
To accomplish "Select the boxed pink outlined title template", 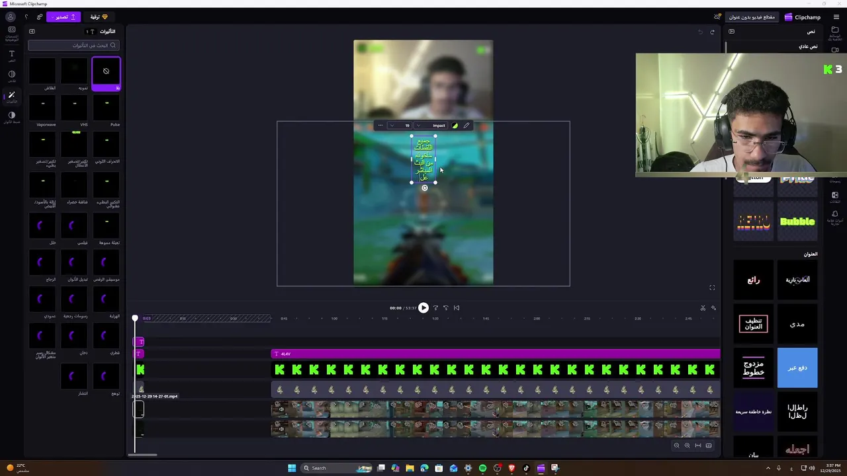I will click(754, 324).
